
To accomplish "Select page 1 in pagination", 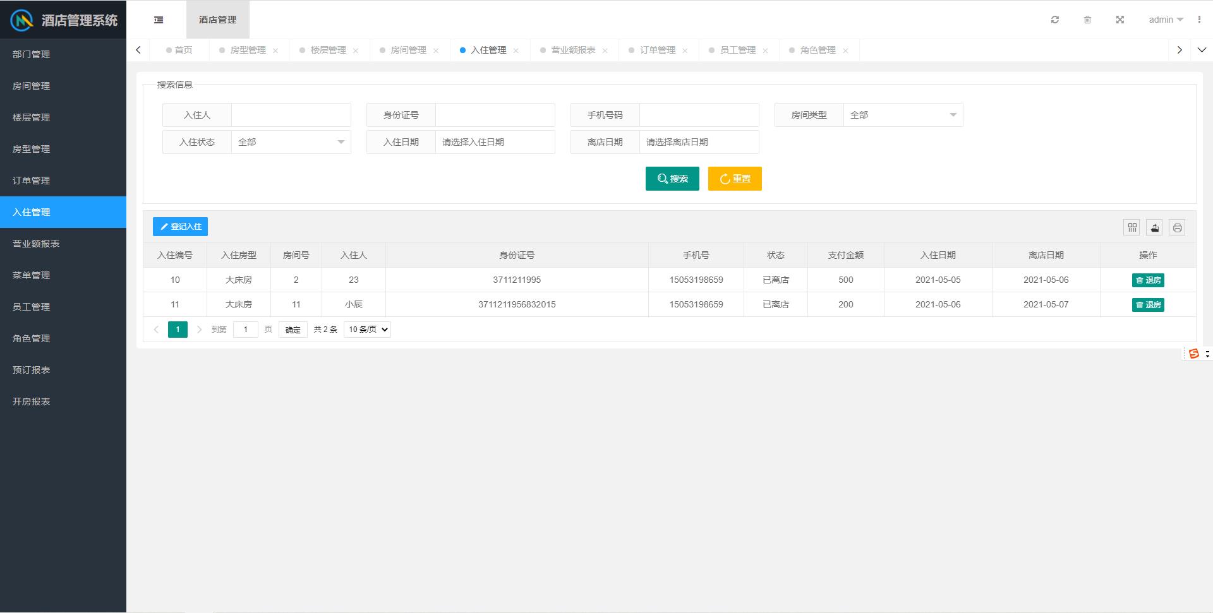I will click(x=178, y=330).
